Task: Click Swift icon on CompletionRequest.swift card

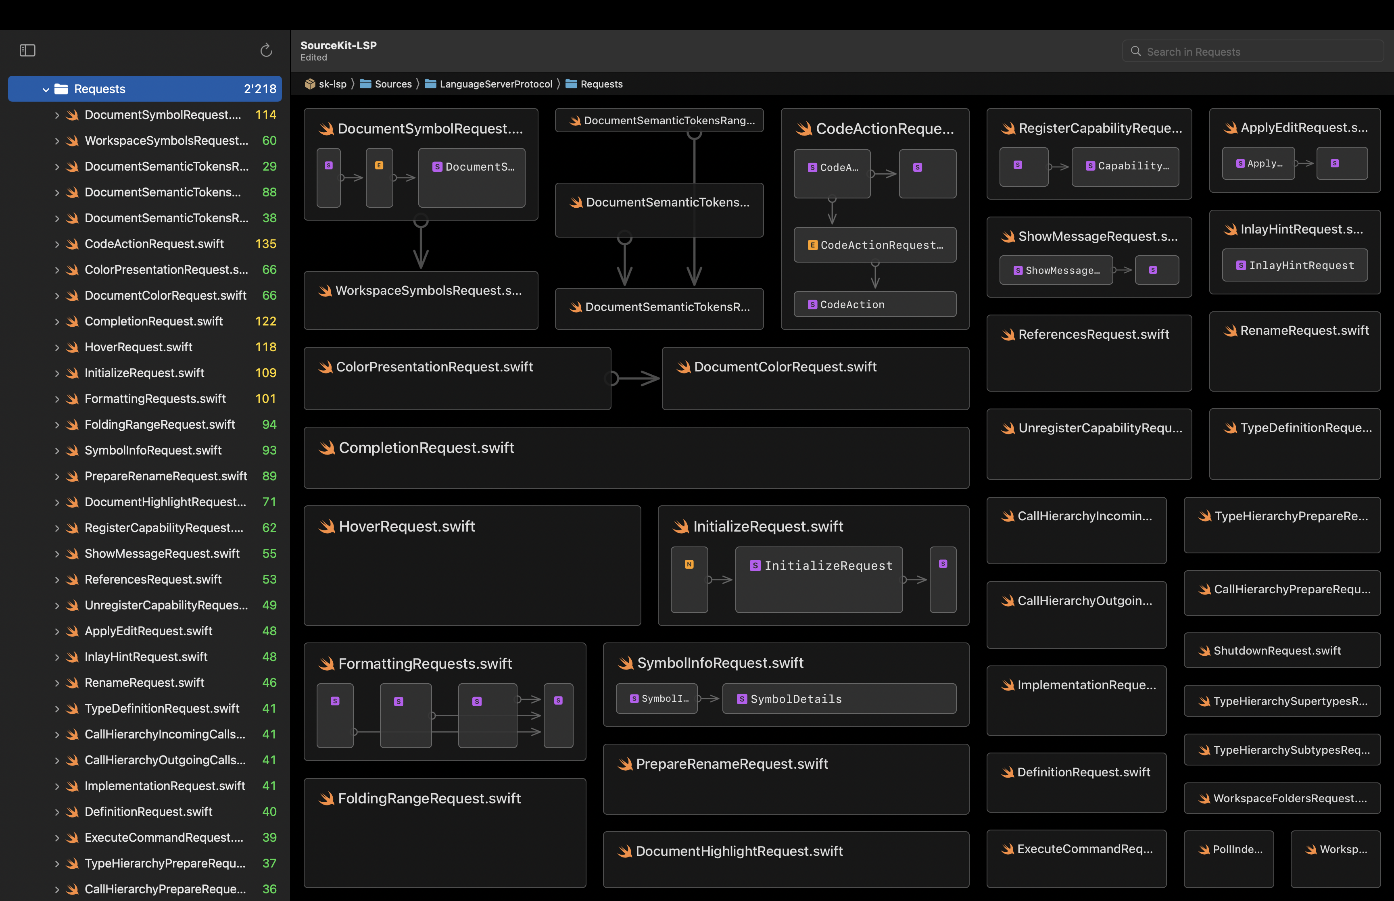Action: 326,448
